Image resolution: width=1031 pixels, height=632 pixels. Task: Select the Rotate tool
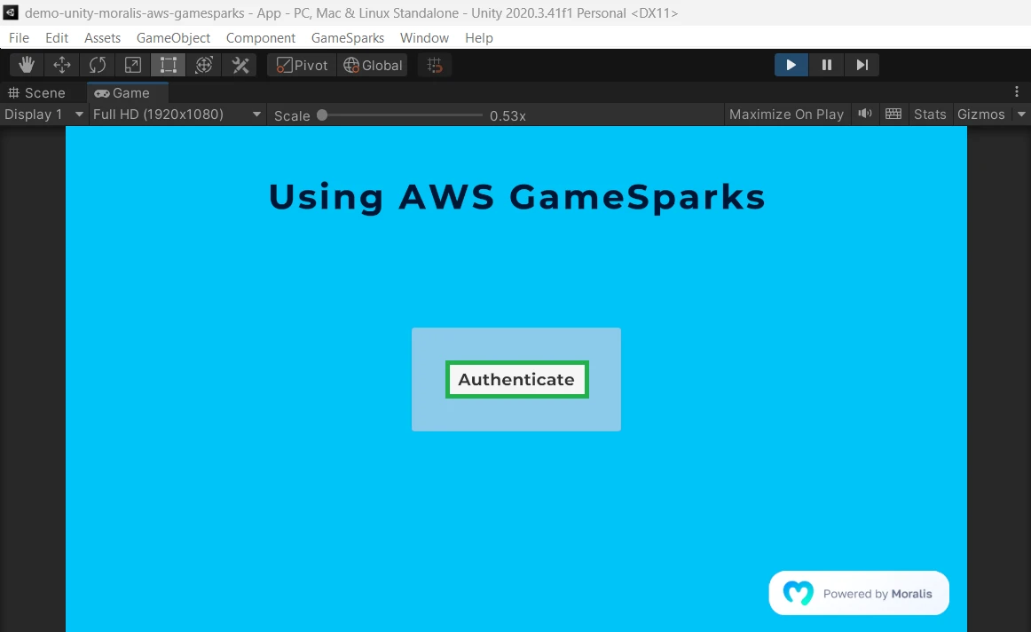tap(98, 65)
